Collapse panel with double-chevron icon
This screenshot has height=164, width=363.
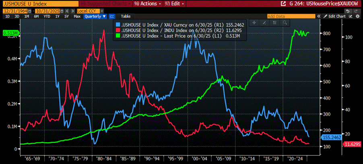click(x=319, y=16)
